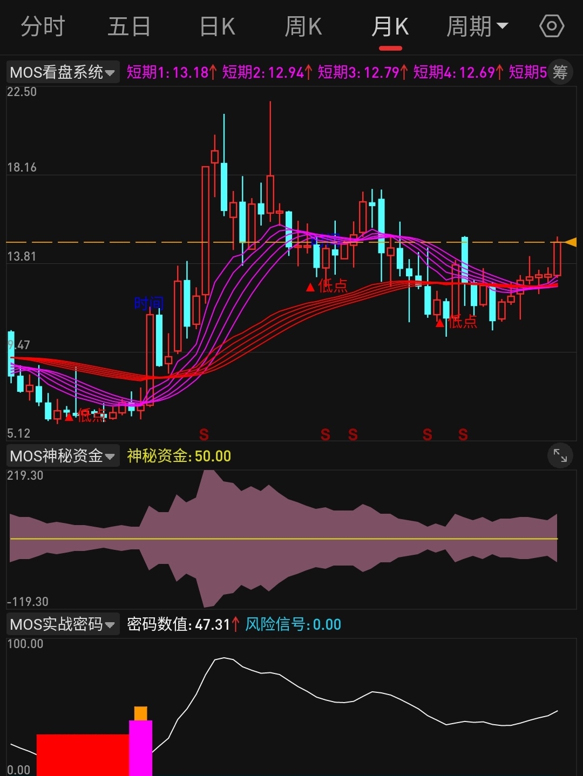Expand the 神秘资金 panel to fullscreen

[x=560, y=457]
